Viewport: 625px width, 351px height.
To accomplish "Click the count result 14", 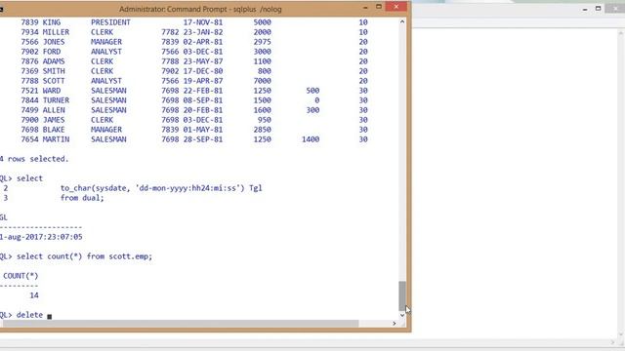I will 34,295.
